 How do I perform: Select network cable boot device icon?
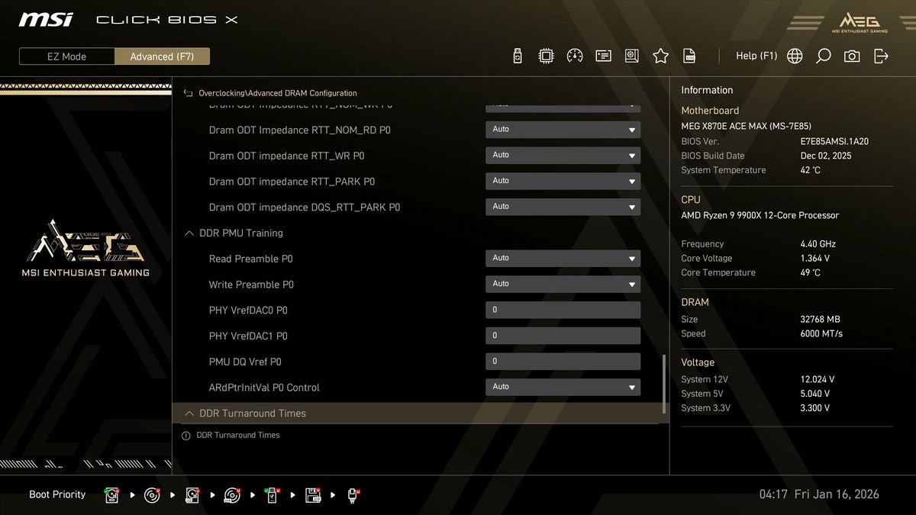tap(353, 495)
